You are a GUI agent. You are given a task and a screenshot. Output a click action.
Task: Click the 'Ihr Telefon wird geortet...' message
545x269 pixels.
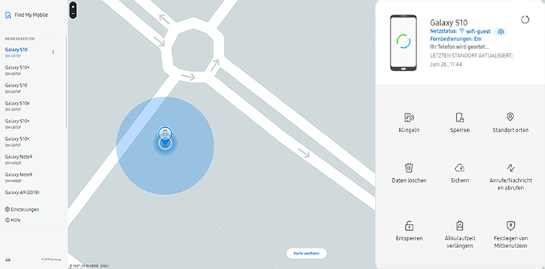pos(460,46)
